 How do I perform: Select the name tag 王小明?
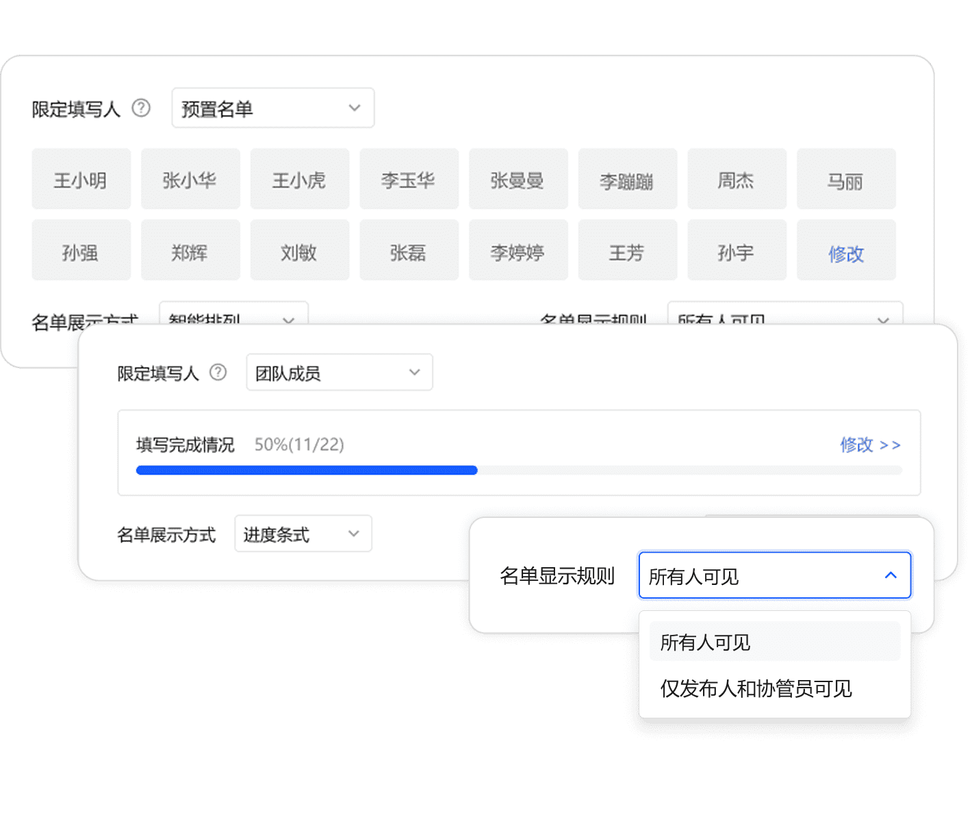[x=81, y=180]
